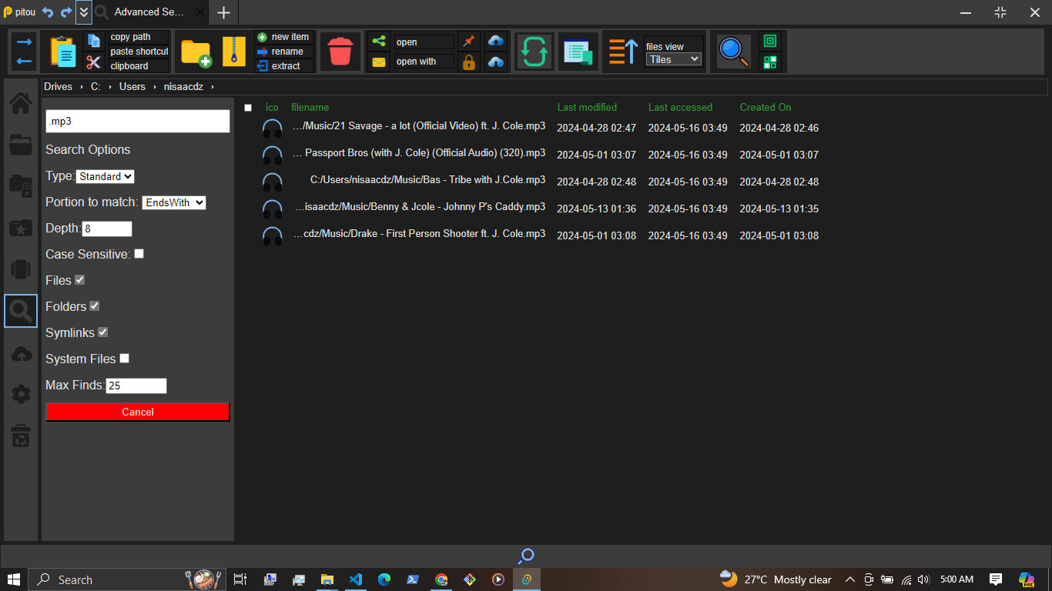Open the recycle bin sidebar icon
The height and width of the screenshot is (591, 1052).
click(21, 436)
